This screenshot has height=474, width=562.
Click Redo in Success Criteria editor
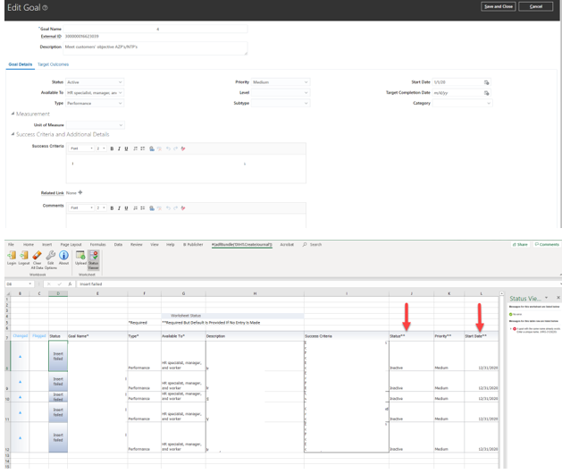point(176,148)
